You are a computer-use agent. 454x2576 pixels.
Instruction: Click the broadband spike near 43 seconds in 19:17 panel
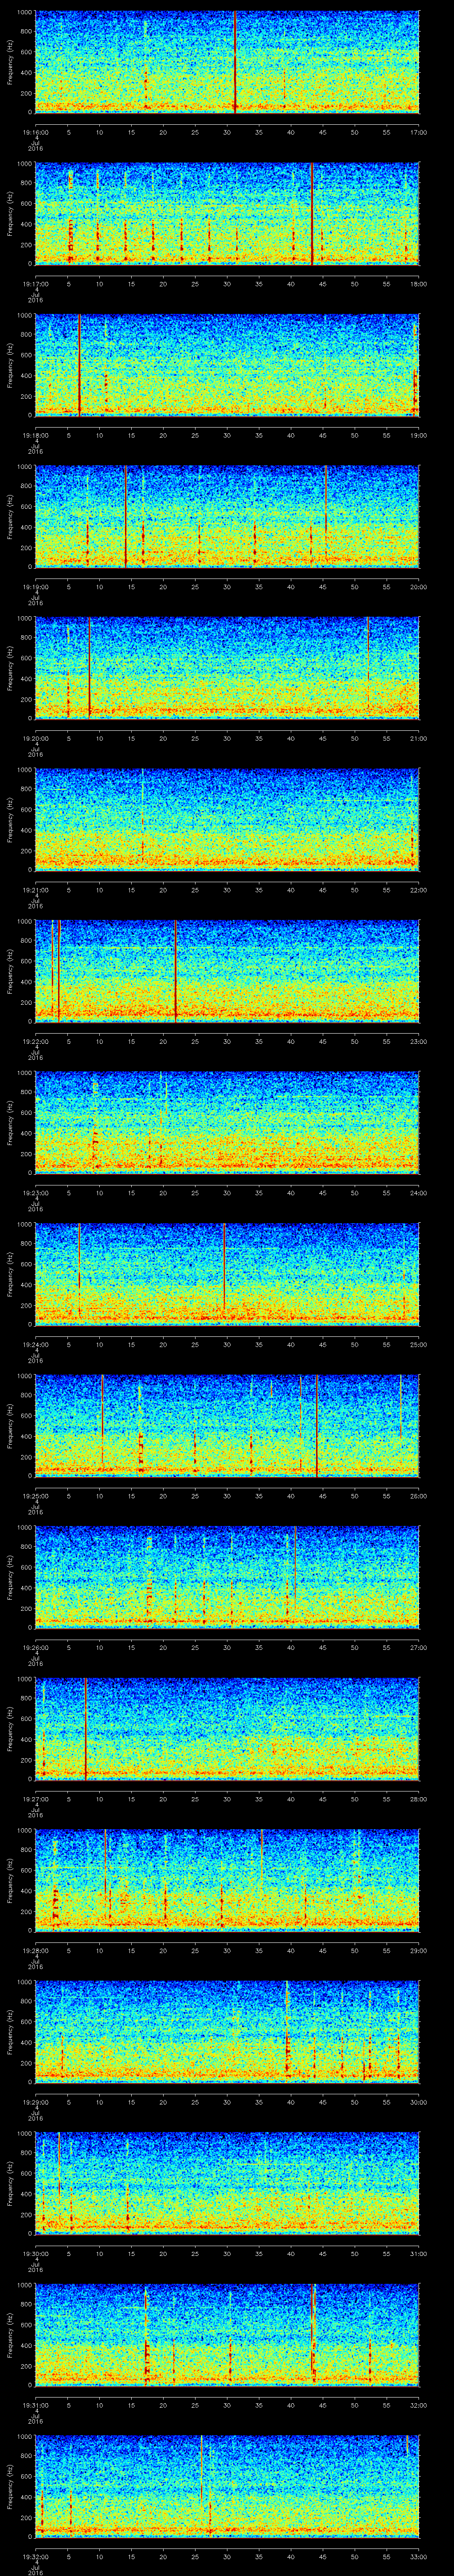click(x=311, y=213)
